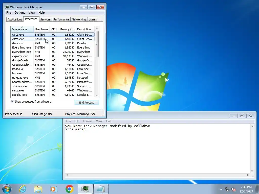Screen dimensions: 259x194
Task: Click Notepad horizontal scroll left arrow
Action: point(67,175)
